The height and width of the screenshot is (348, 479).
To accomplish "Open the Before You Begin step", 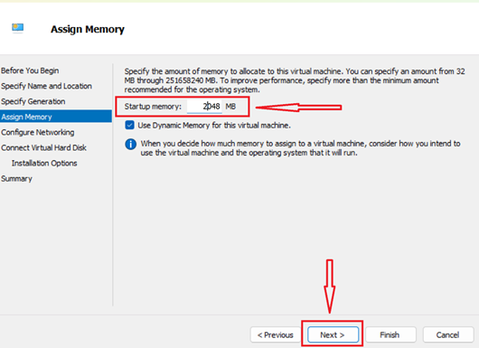I will 30,71.
